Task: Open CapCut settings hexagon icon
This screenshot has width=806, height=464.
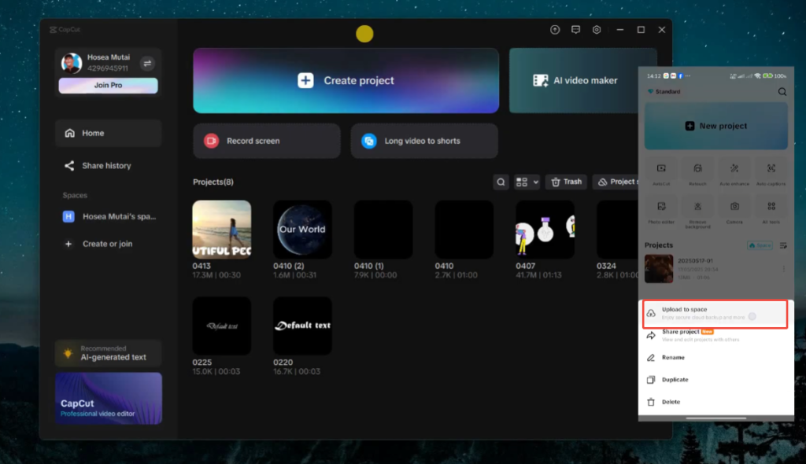Action: [x=597, y=30]
